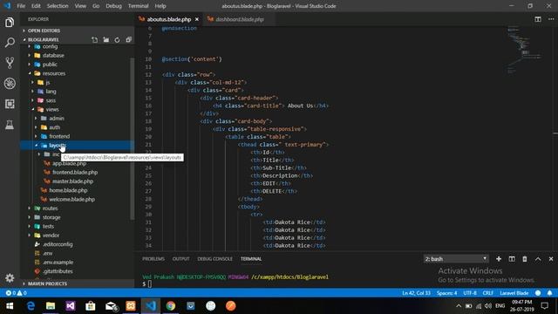Screen dimensions: 558x314
Task: Open the Debug view icon
Action: [10, 84]
